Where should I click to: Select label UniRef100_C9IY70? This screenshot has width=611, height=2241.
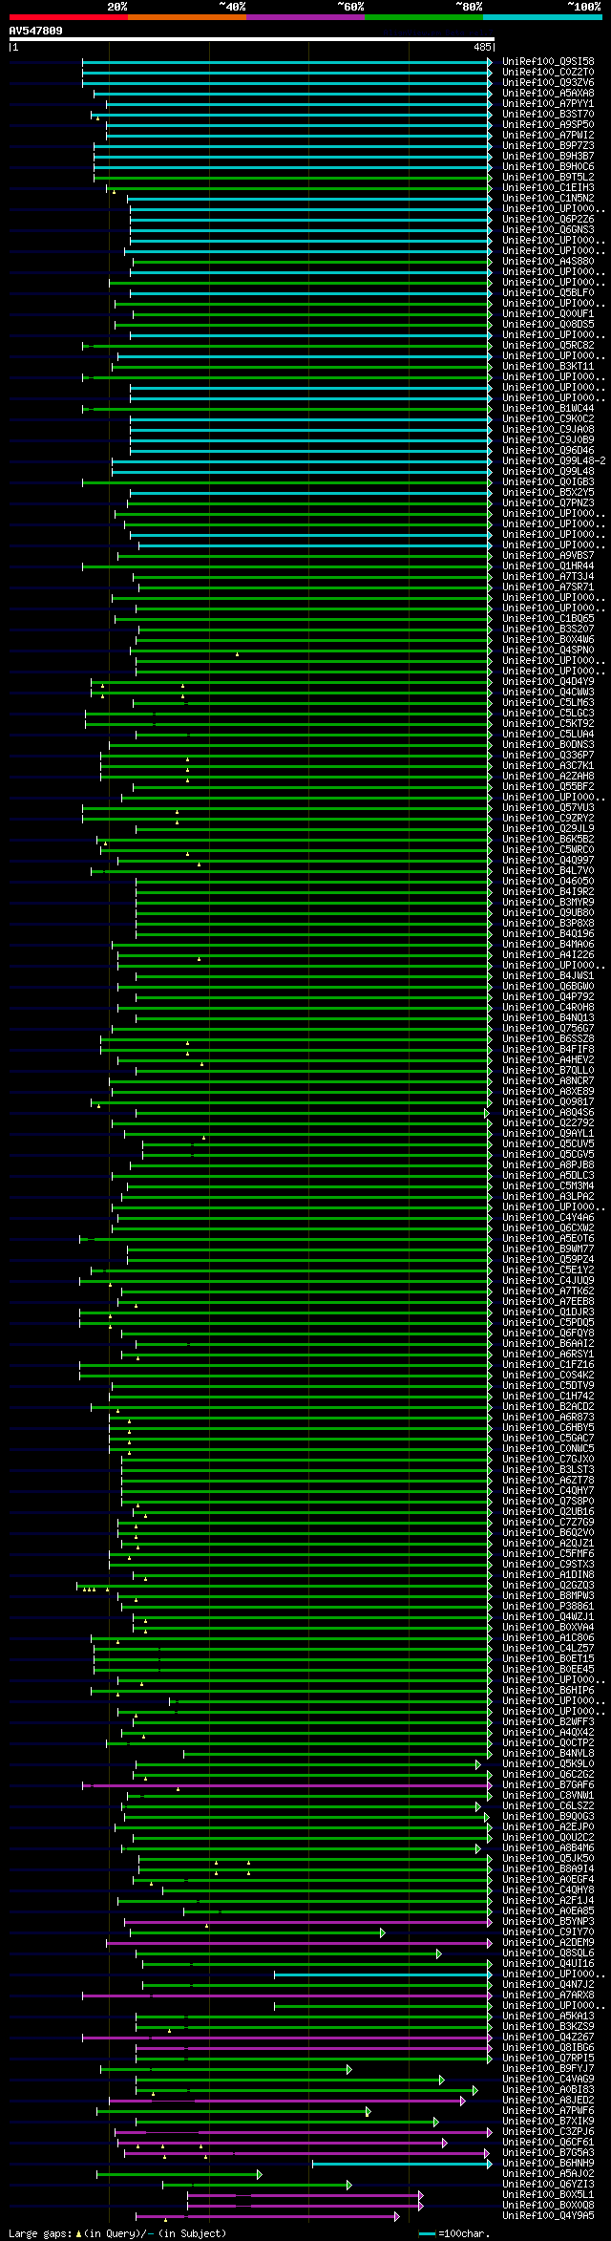click(548, 1932)
